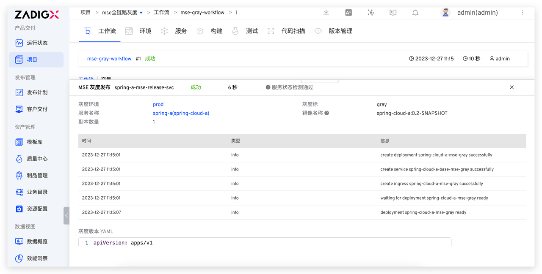Viewport: 542px width, 274px height.
Task: Open the three-dot menu next to admin
Action: click(523, 13)
